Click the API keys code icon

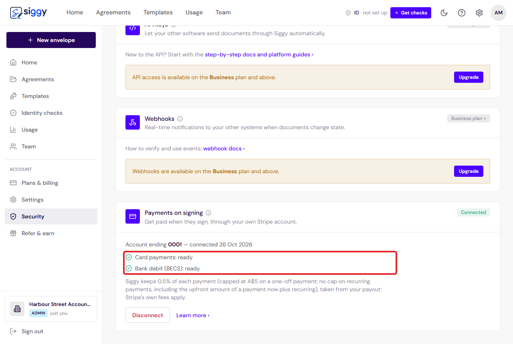[x=133, y=29]
